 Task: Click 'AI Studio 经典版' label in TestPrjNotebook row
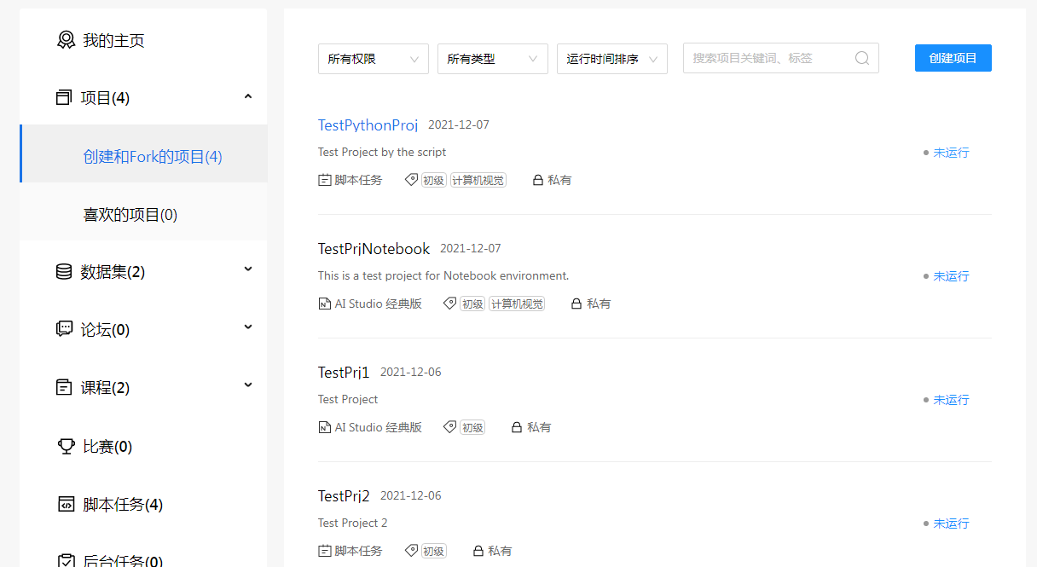point(378,304)
